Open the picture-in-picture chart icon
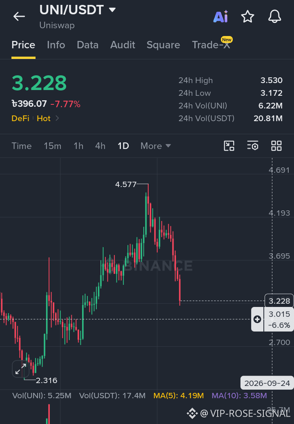Screen dimensions: 294x424 (x=229, y=146)
